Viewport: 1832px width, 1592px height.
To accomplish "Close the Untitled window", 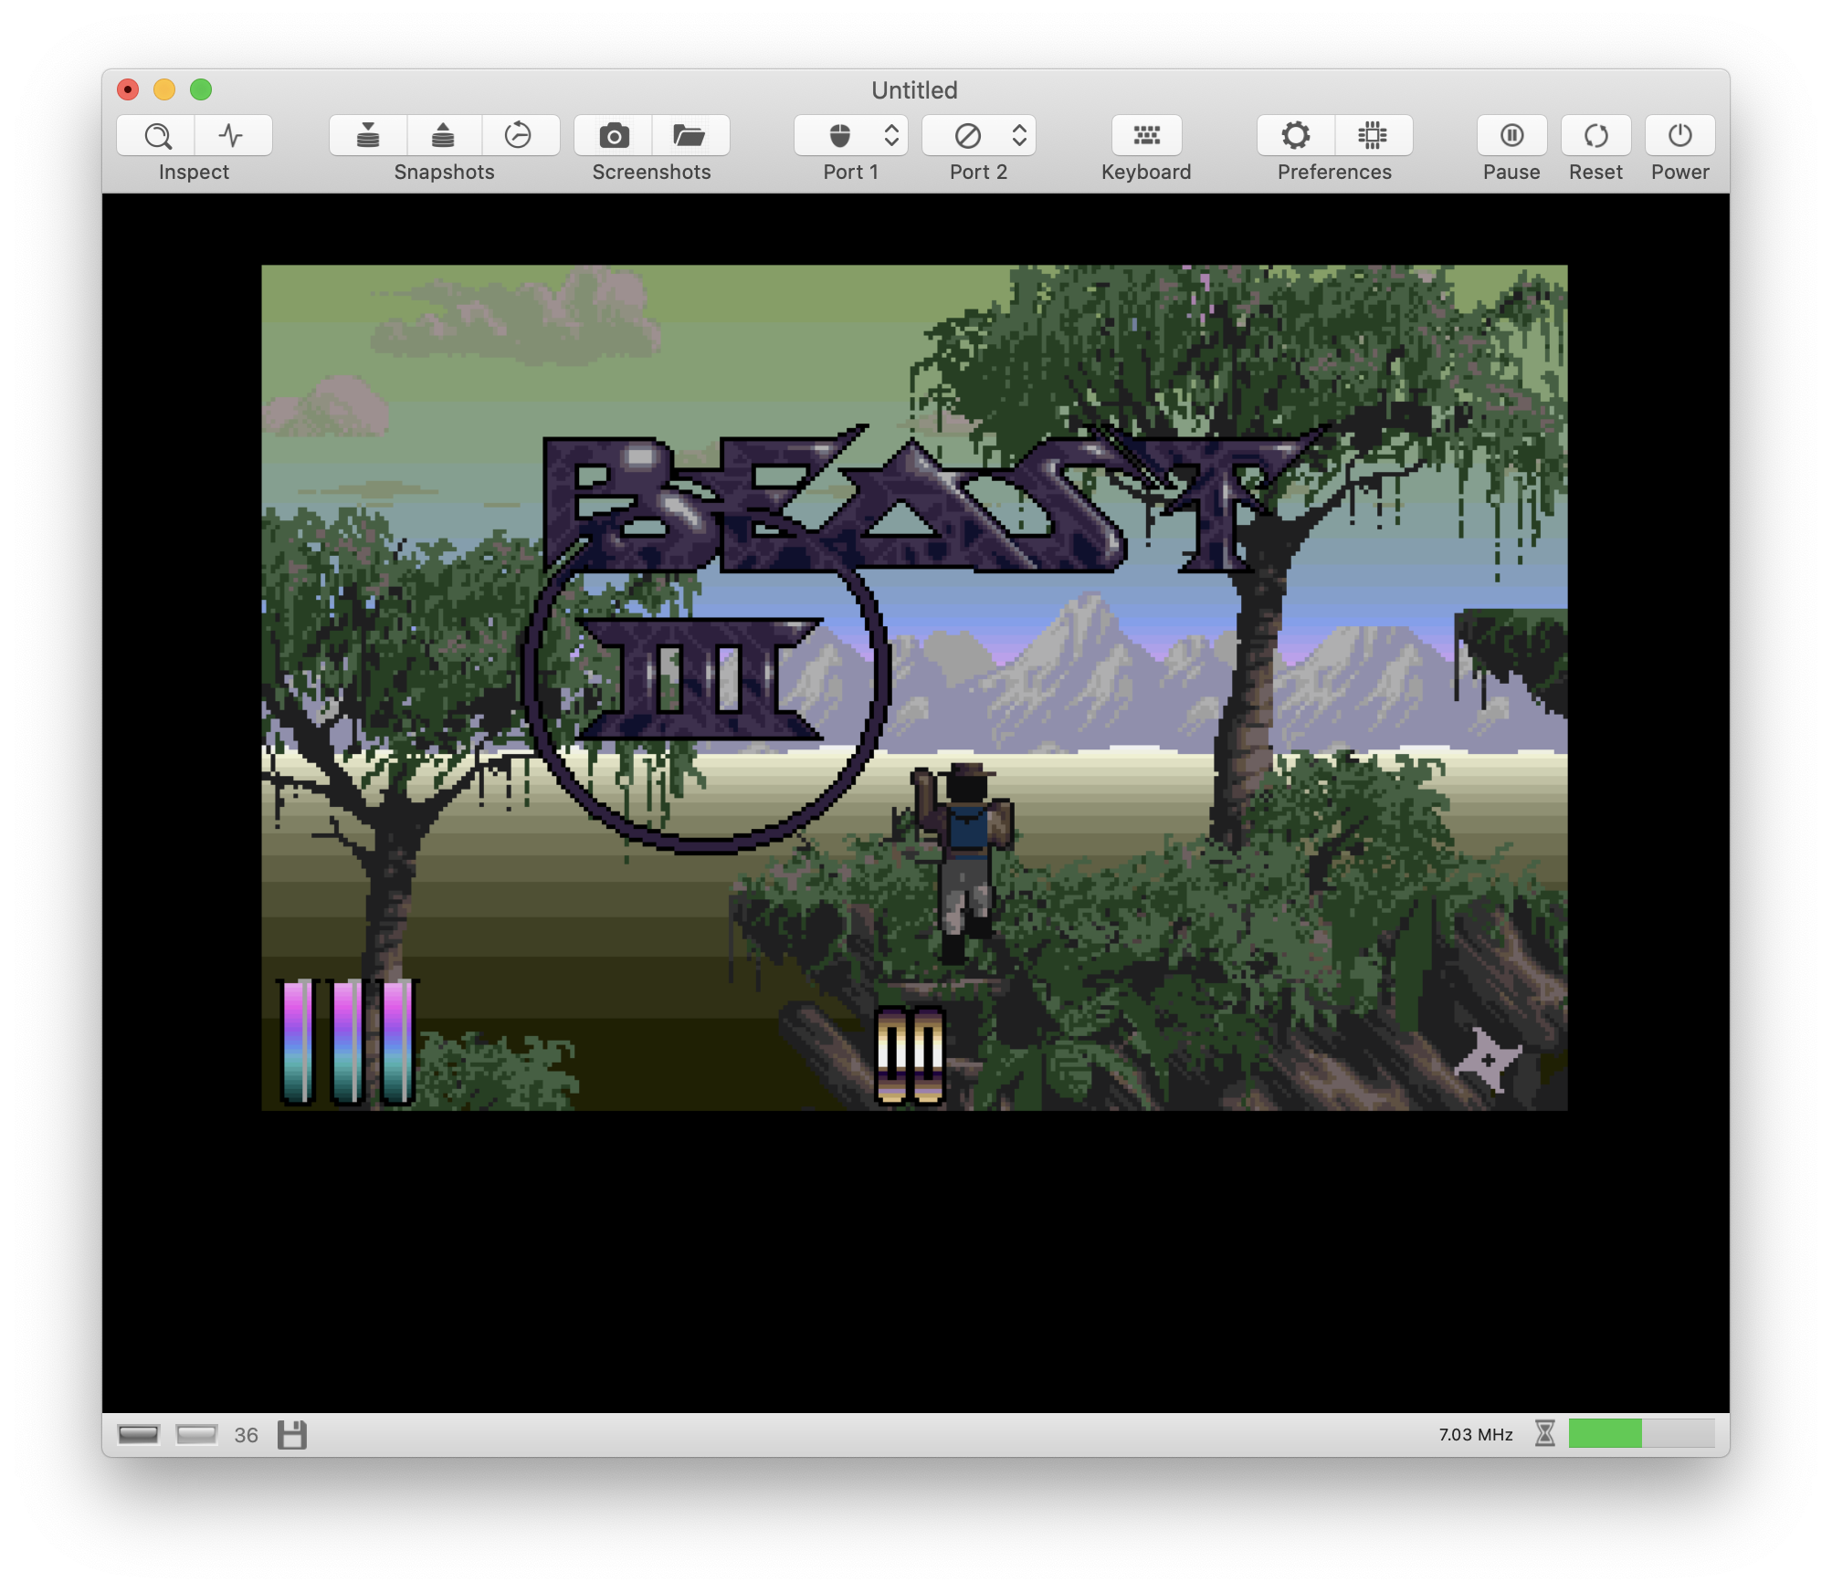I will pos(128,89).
